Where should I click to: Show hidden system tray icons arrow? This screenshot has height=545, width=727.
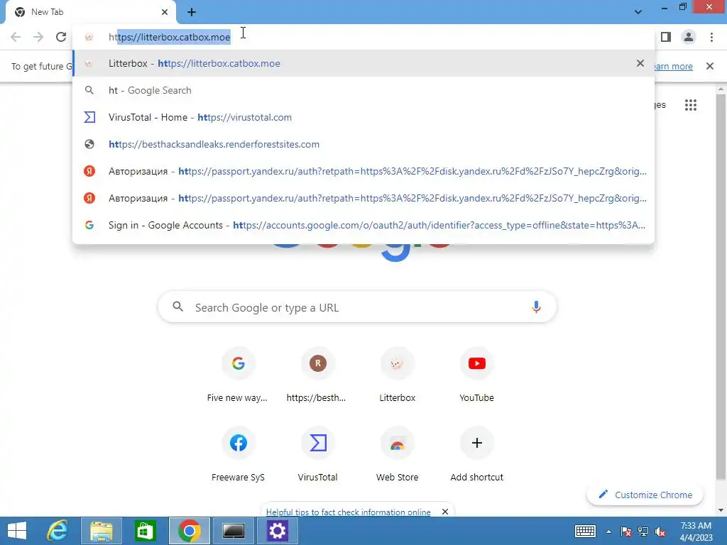[x=608, y=532]
